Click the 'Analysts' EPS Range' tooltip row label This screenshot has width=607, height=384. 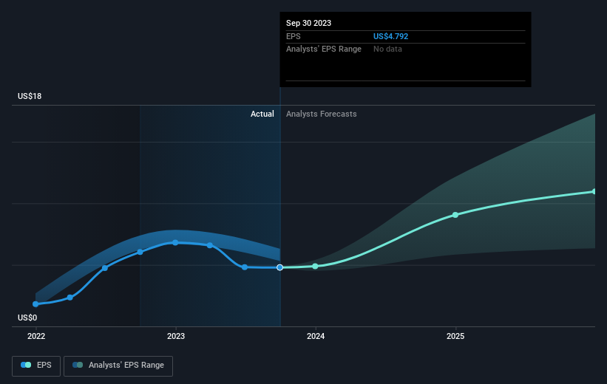point(324,49)
